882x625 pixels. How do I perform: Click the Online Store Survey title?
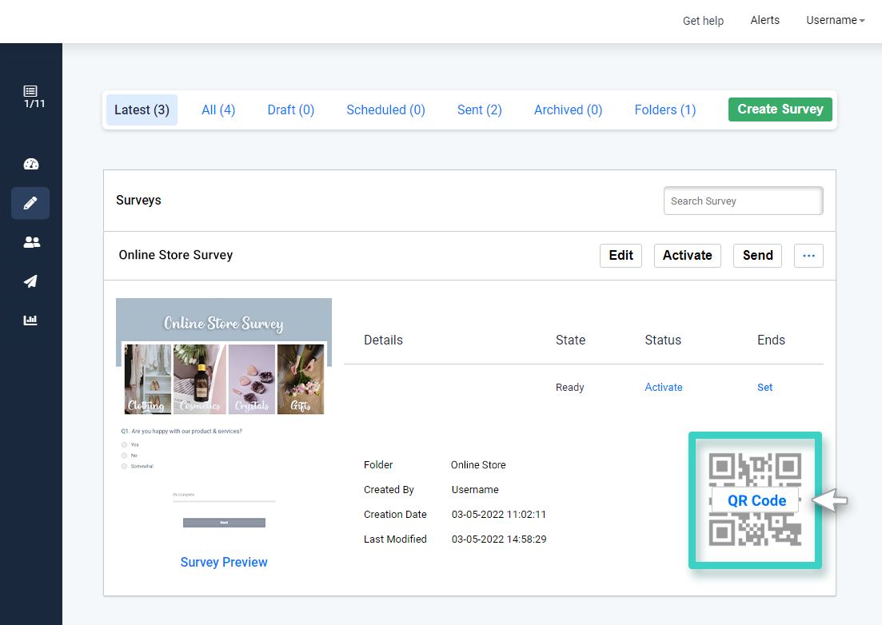click(x=175, y=255)
